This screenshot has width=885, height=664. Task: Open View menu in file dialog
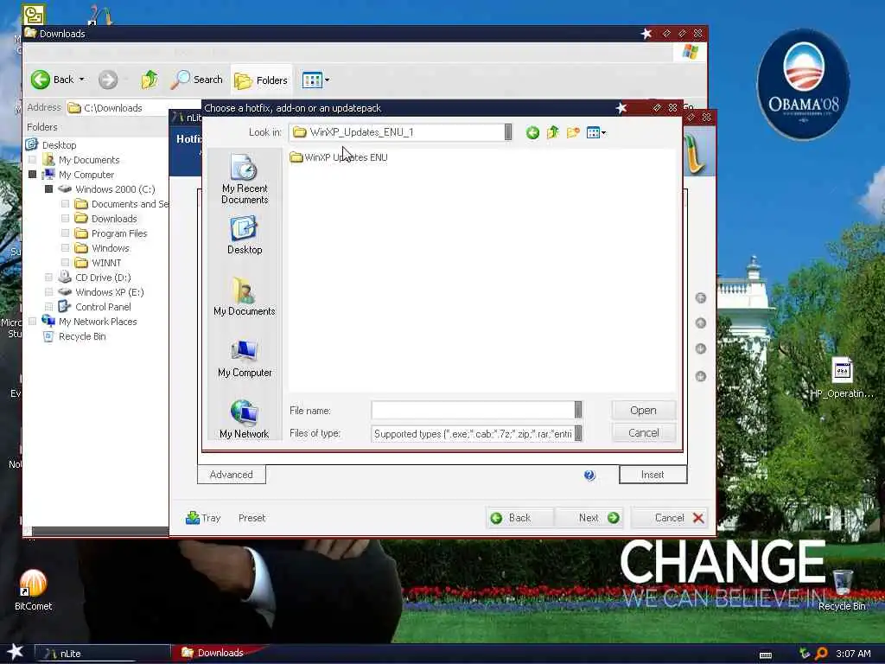(x=596, y=132)
